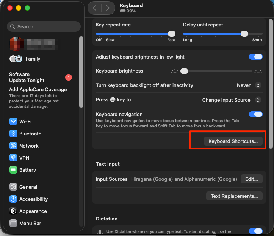Screen dimensions: 274x236
Task: Open Text Replacements dialog
Action: coord(234,196)
